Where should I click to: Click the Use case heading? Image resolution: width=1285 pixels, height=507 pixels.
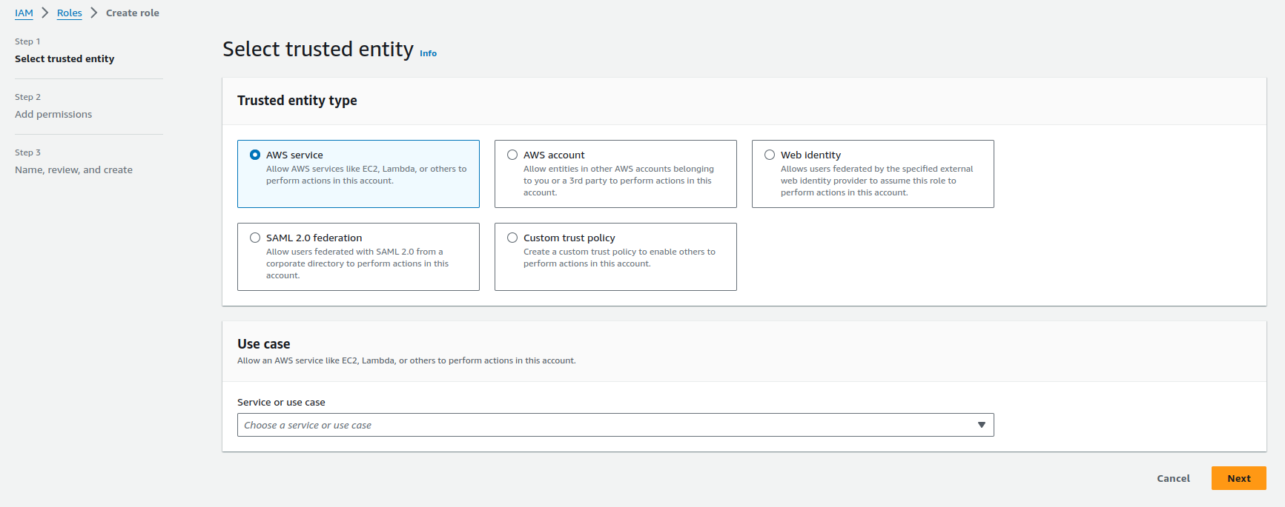click(x=264, y=344)
